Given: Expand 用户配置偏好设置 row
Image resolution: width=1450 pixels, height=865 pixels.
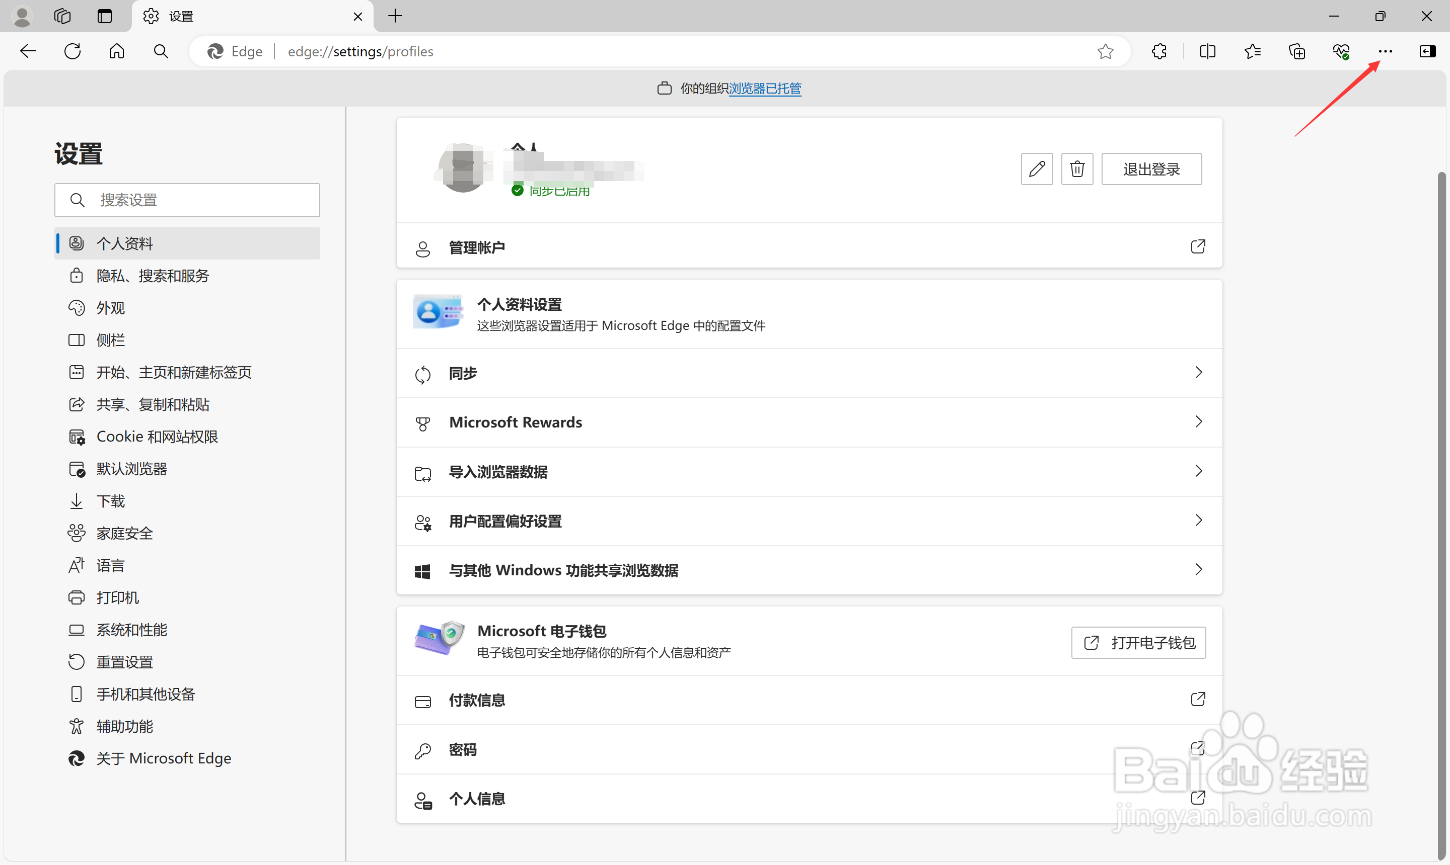Looking at the screenshot, I should (x=809, y=521).
